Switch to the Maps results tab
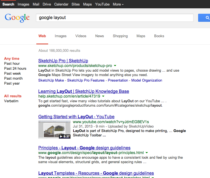Viewport: 210px width, 178px height. (x=141, y=36)
